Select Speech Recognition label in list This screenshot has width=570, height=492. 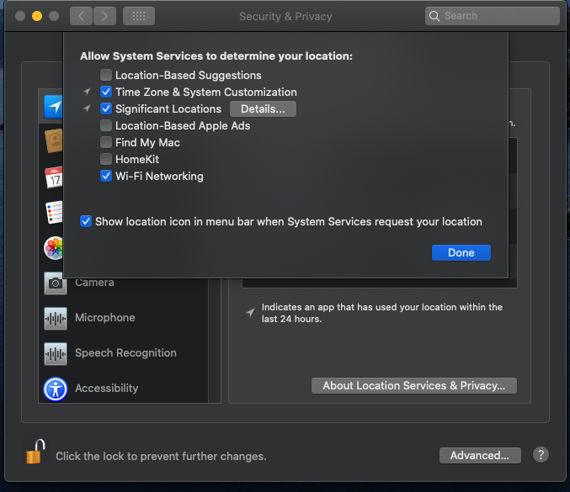(125, 353)
